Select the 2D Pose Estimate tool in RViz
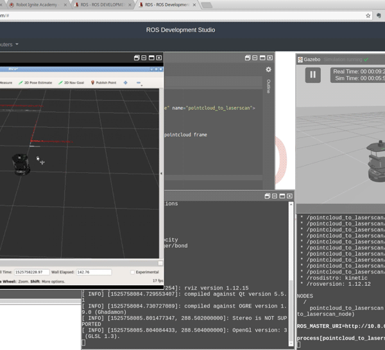The image size is (385, 350). (35, 83)
